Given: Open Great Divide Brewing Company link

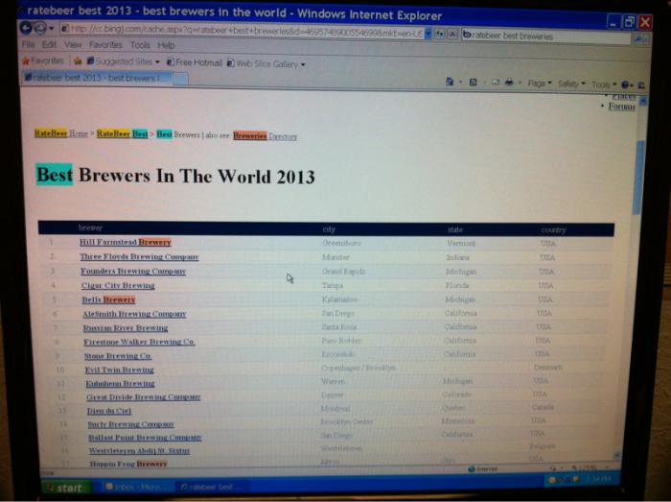Looking at the screenshot, I should tap(144, 397).
